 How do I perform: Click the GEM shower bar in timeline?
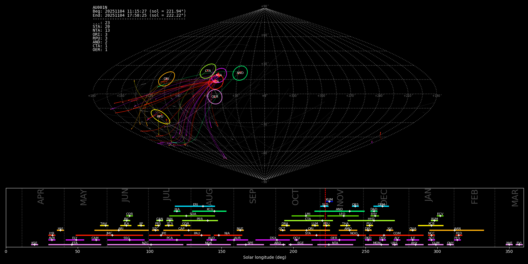coord(381,206)
